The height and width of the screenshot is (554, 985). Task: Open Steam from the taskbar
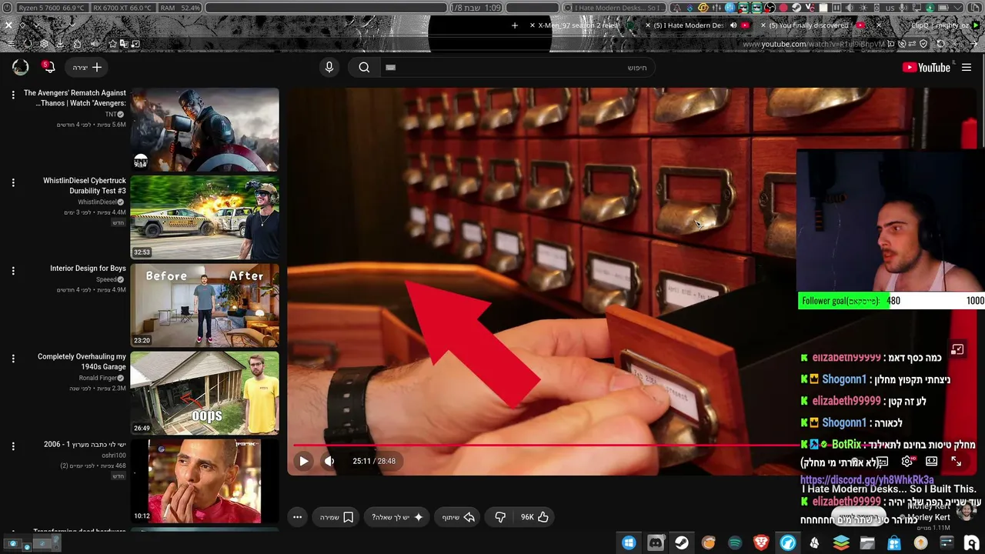coord(682,543)
